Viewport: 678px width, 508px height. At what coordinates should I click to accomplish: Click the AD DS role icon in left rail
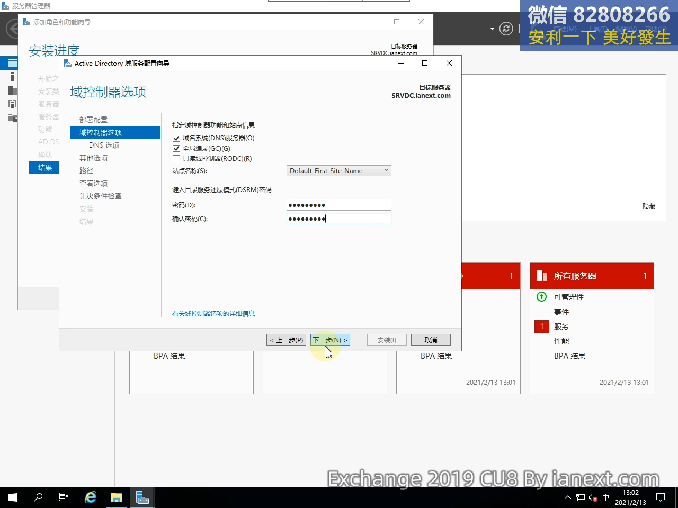tap(13, 104)
